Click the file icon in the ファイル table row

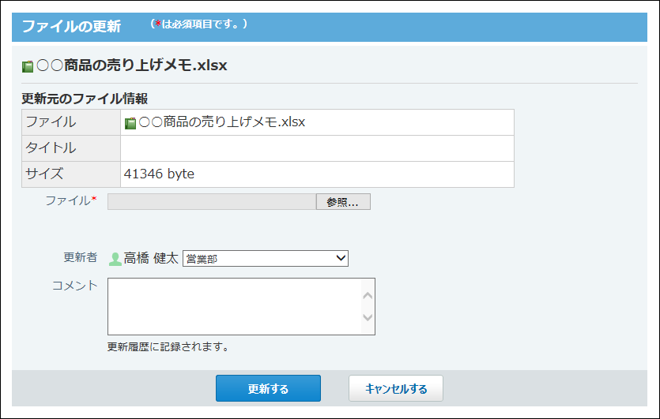[130, 123]
